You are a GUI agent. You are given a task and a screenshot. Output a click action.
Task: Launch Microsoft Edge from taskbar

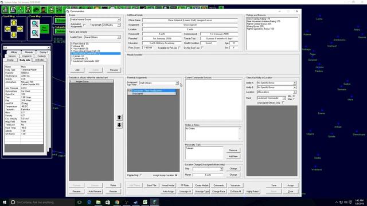coord(89,202)
